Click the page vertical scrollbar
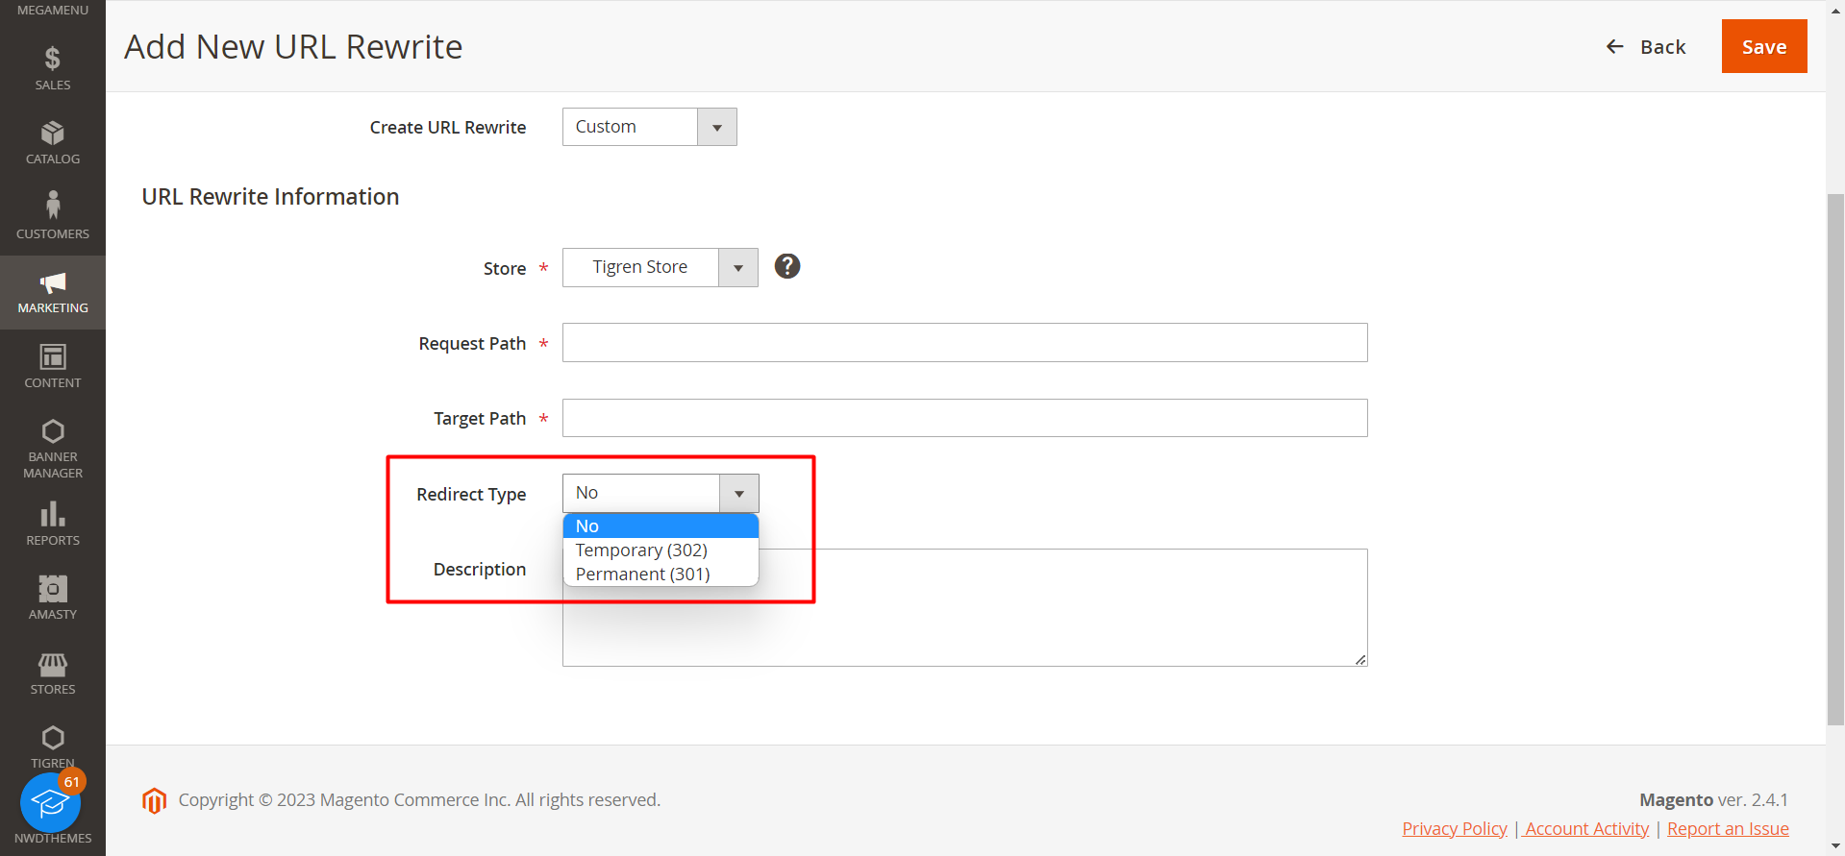Image resolution: width=1845 pixels, height=856 pixels. click(x=1834, y=459)
